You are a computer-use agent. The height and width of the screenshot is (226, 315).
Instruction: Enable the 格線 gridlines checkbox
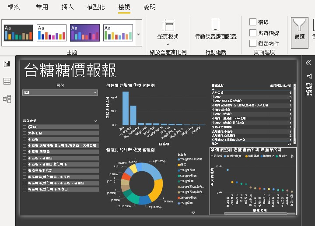[x=253, y=22]
